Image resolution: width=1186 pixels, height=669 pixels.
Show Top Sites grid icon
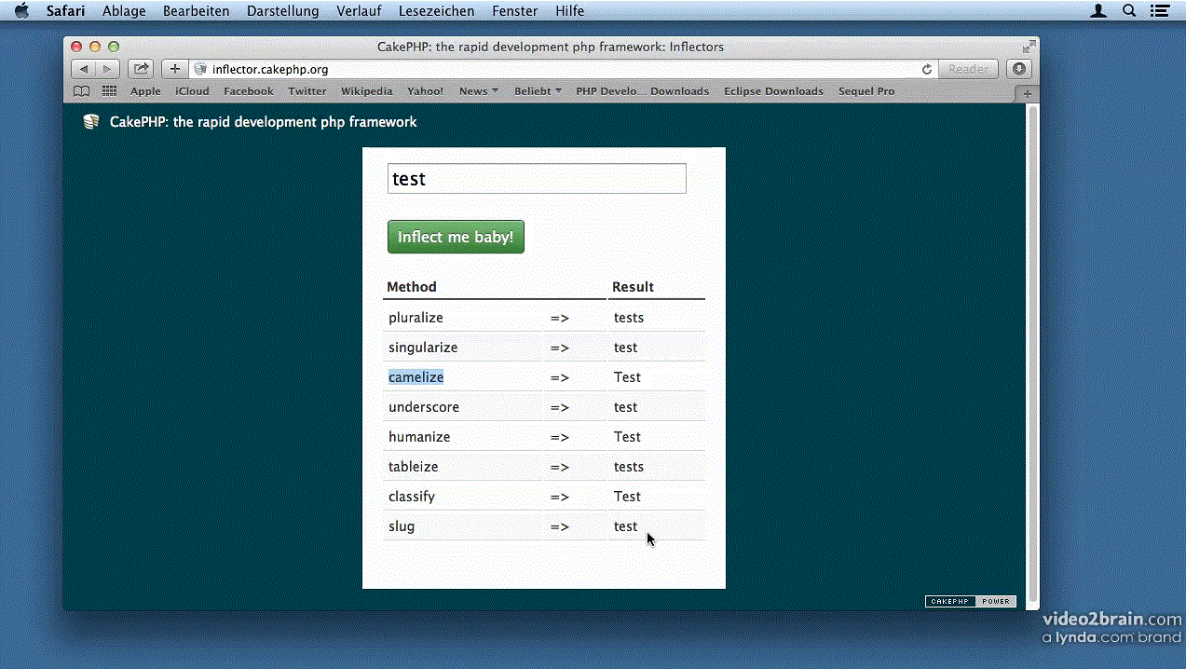click(x=109, y=91)
